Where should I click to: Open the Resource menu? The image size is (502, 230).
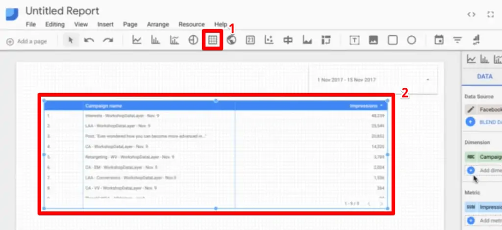191,25
